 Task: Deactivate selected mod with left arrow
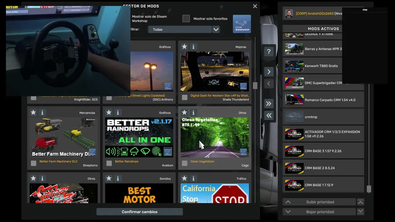point(269,84)
